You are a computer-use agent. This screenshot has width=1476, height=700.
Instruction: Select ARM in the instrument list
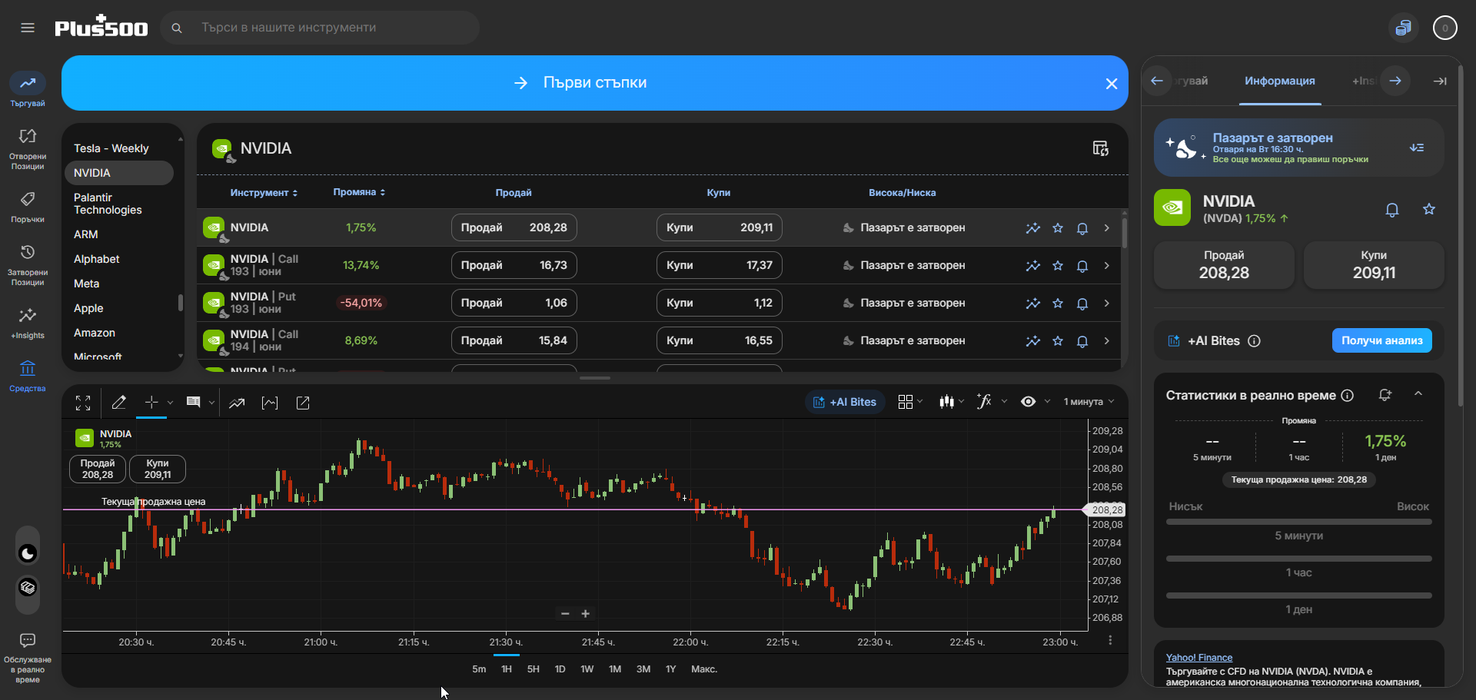(86, 234)
